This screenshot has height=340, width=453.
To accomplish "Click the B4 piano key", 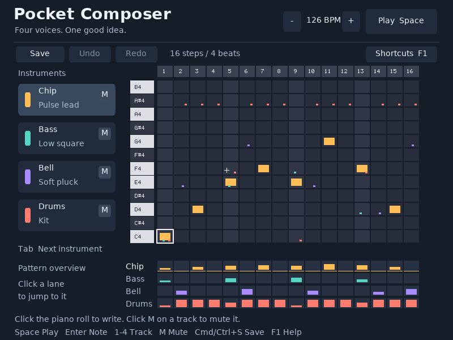I will (142, 87).
